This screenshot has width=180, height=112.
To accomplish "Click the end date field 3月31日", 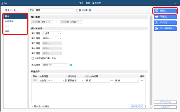I will point(71,22).
